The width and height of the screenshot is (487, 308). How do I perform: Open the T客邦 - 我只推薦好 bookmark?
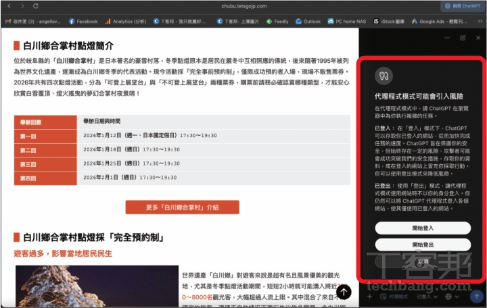(x=179, y=22)
